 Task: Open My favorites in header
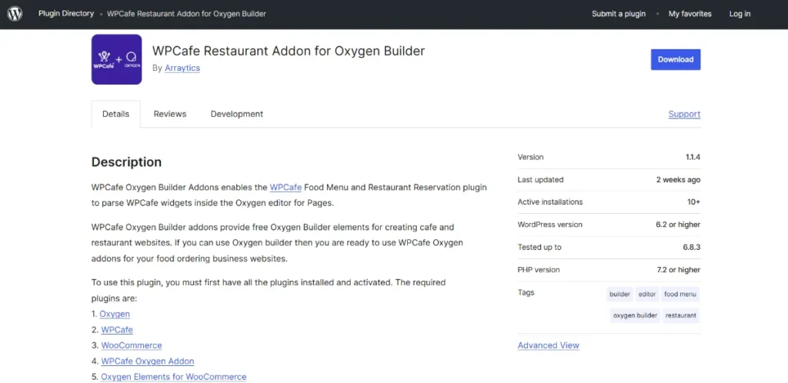coord(690,14)
